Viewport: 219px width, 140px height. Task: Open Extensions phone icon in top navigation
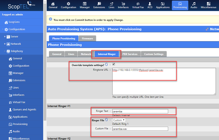99,4
